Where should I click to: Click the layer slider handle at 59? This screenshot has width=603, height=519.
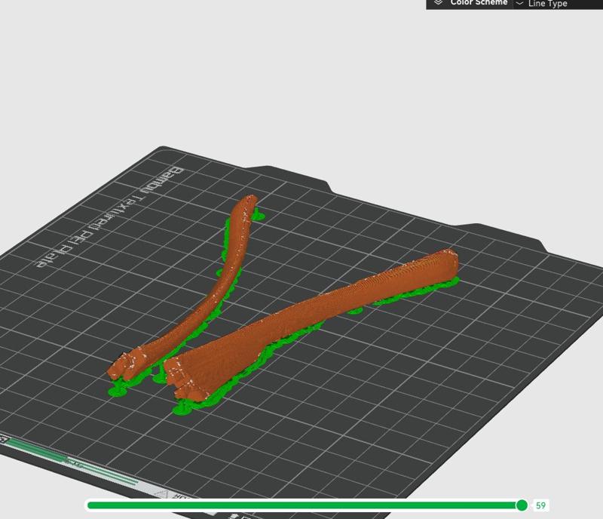(x=522, y=505)
